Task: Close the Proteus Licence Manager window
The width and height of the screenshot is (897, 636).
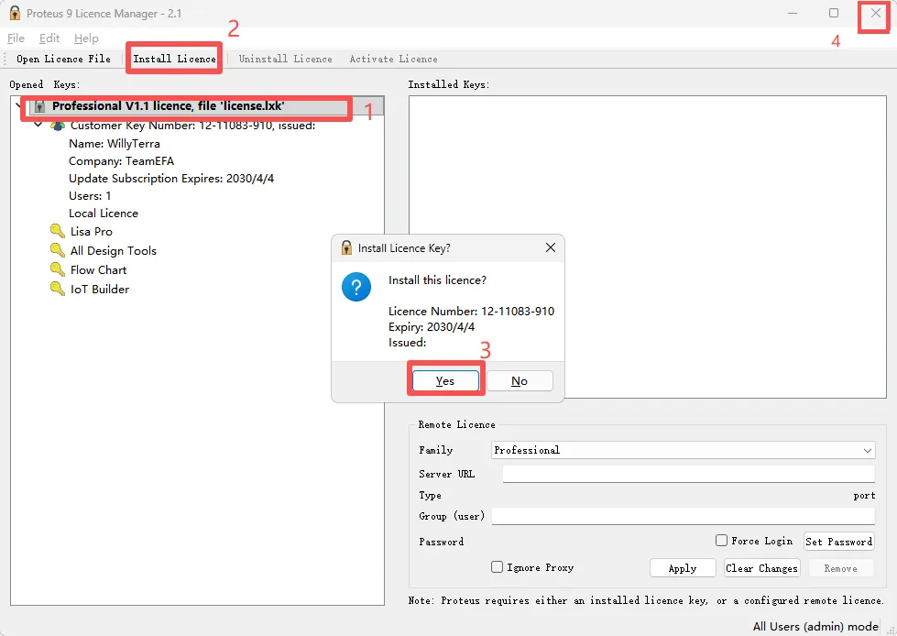Action: (875, 13)
